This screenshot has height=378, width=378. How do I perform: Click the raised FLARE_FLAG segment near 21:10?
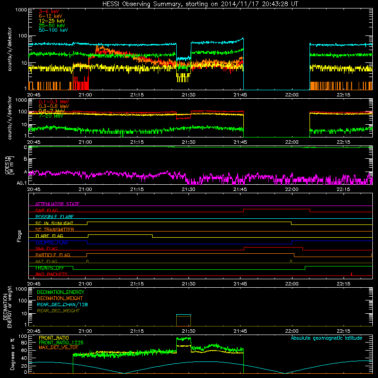click(120, 235)
